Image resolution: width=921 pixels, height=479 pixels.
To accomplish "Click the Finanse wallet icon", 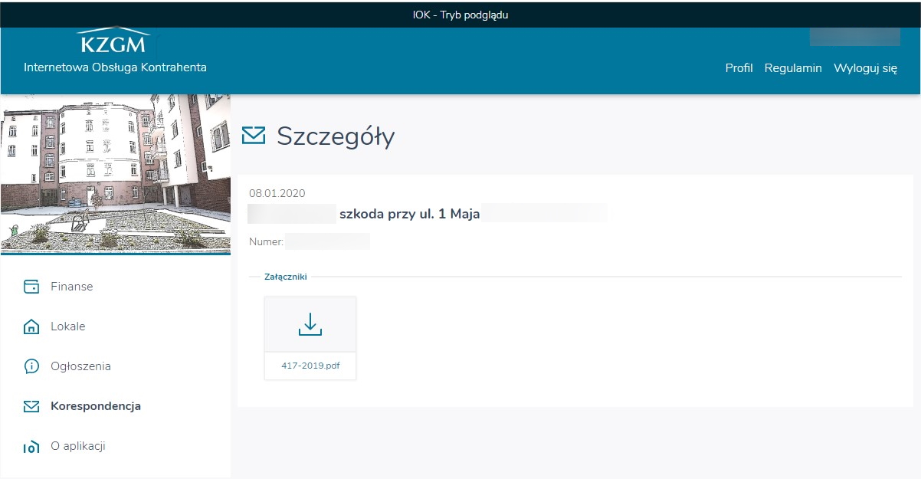I will (31, 287).
